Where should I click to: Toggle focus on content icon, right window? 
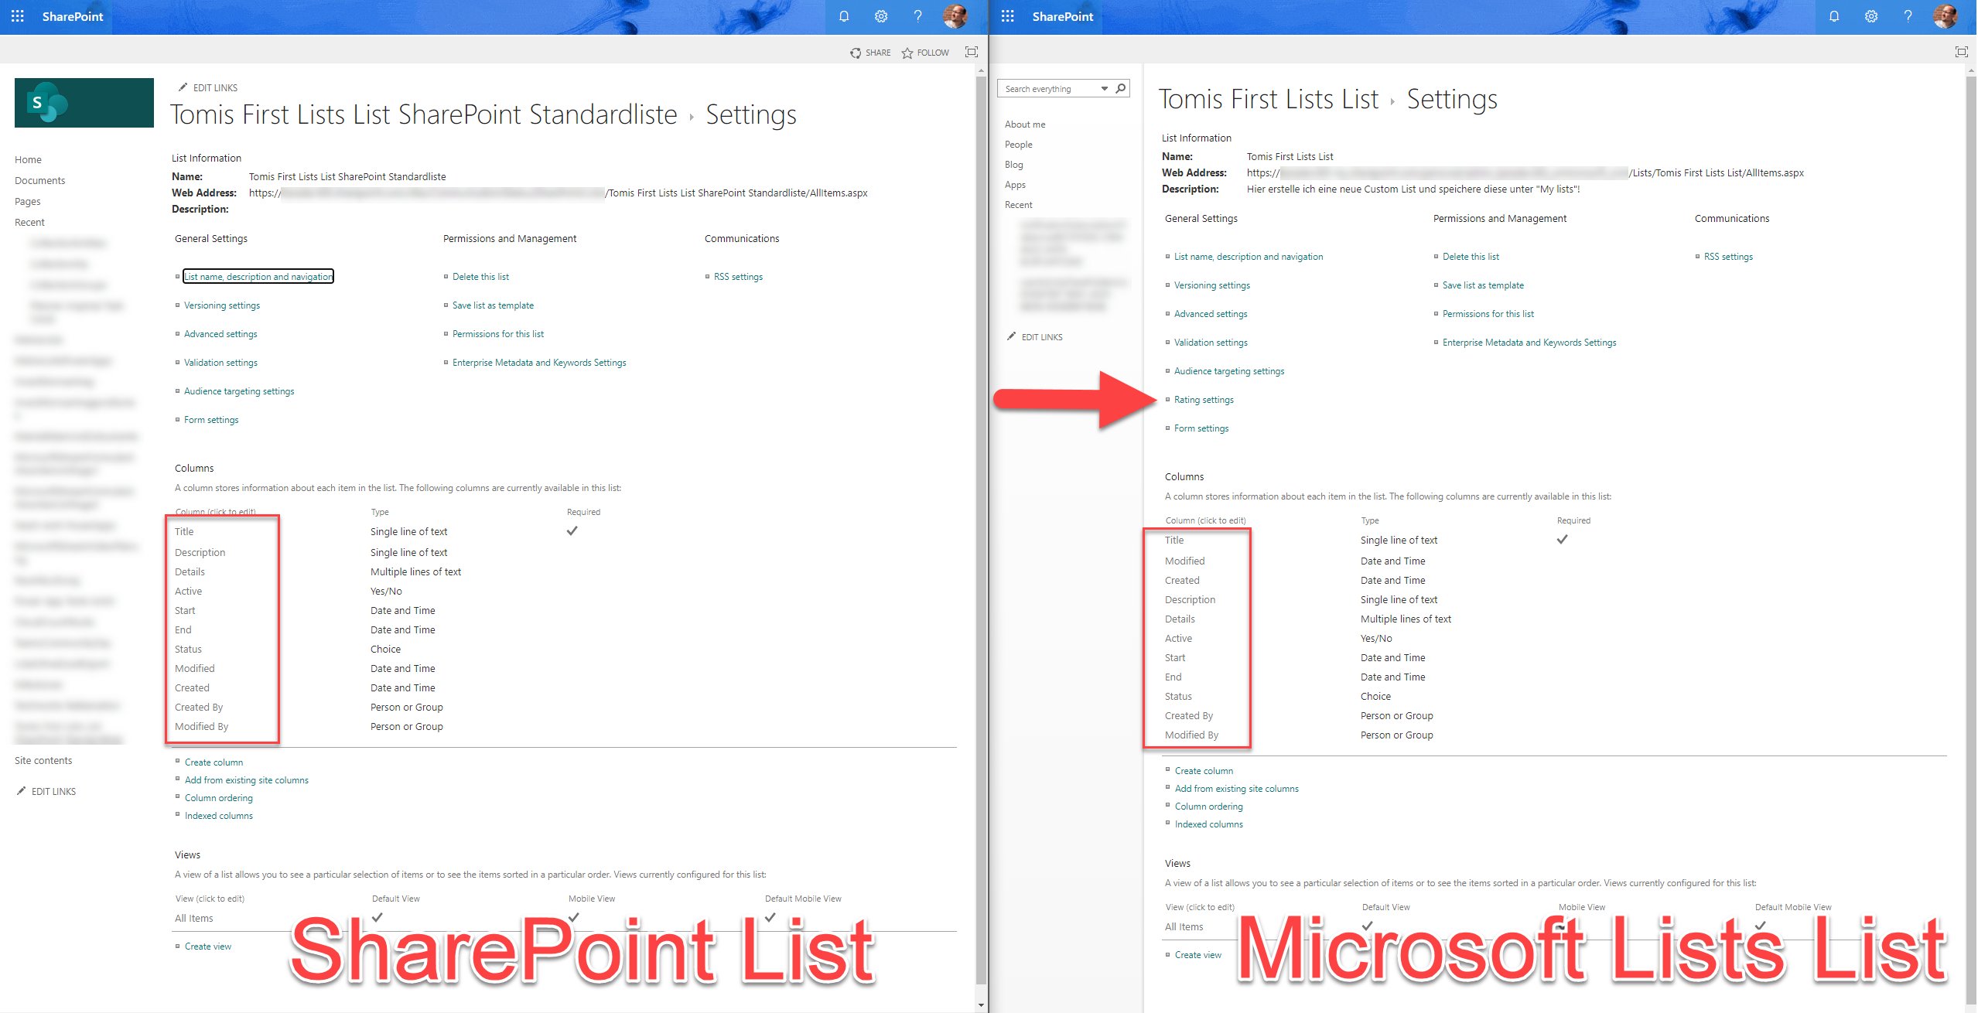click(1962, 52)
